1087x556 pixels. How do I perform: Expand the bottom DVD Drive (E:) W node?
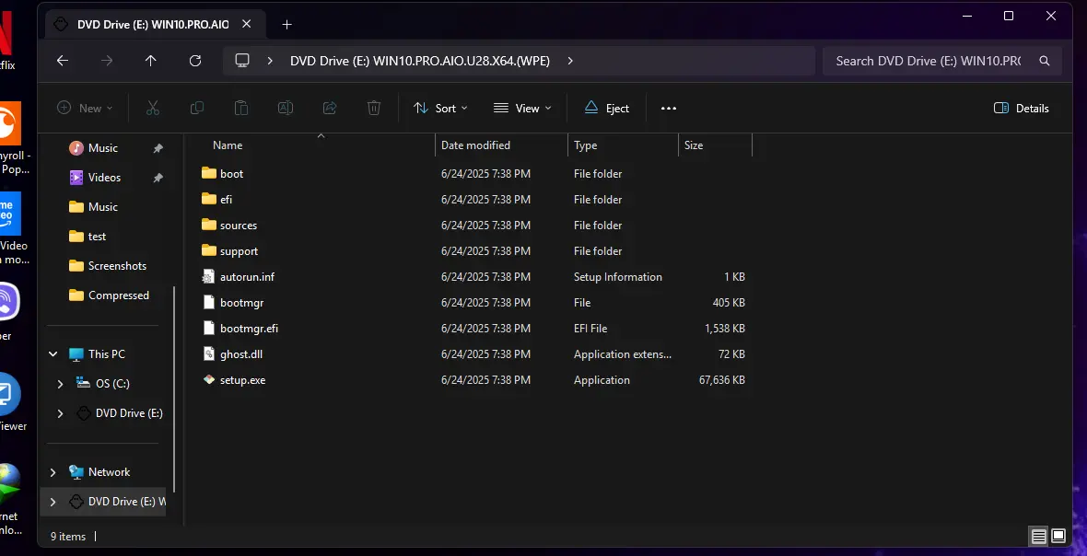(53, 502)
